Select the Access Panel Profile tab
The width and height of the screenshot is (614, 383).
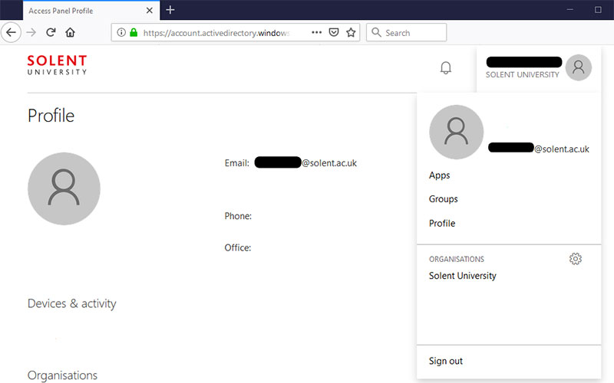pos(91,11)
